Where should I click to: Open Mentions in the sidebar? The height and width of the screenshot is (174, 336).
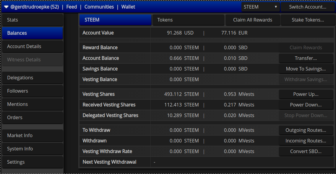pyautogui.click(x=33, y=104)
